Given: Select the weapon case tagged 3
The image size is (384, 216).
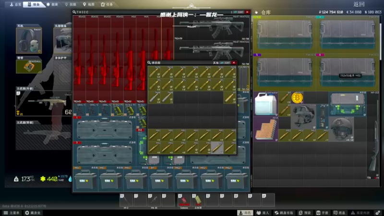Looking at the screenshot, I should [x=104, y=154].
